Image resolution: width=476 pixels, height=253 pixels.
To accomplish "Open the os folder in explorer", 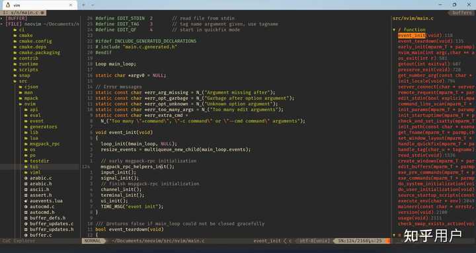I will 32,149.
